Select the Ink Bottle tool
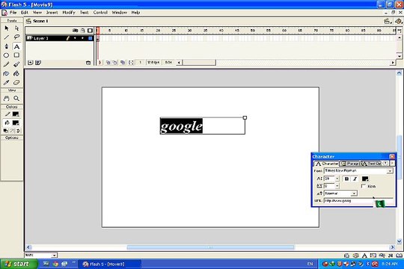Screen dimensions: 404x269 pyautogui.click(x=7, y=73)
